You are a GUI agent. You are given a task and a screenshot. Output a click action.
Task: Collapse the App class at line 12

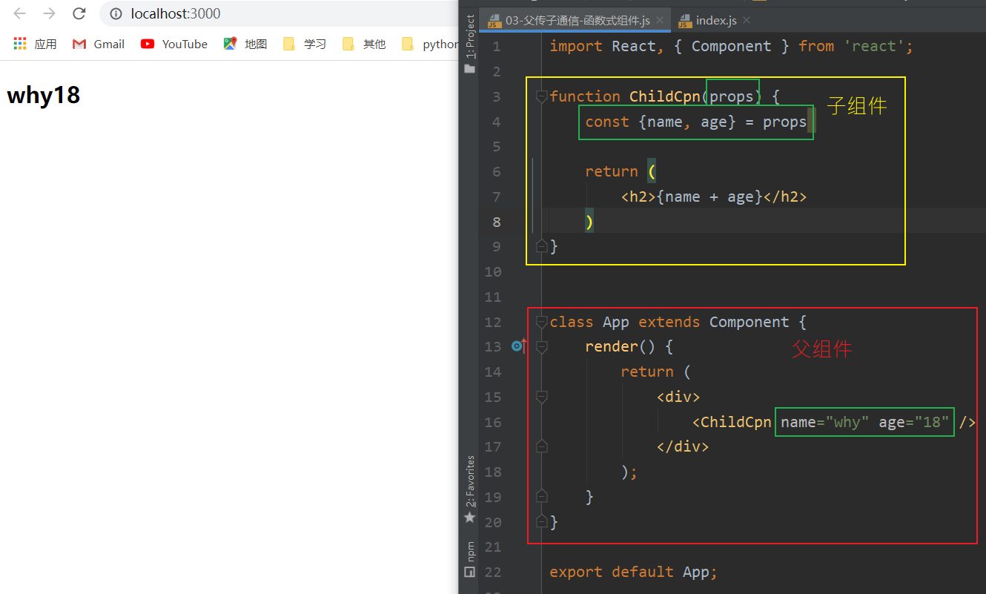point(541,322)
